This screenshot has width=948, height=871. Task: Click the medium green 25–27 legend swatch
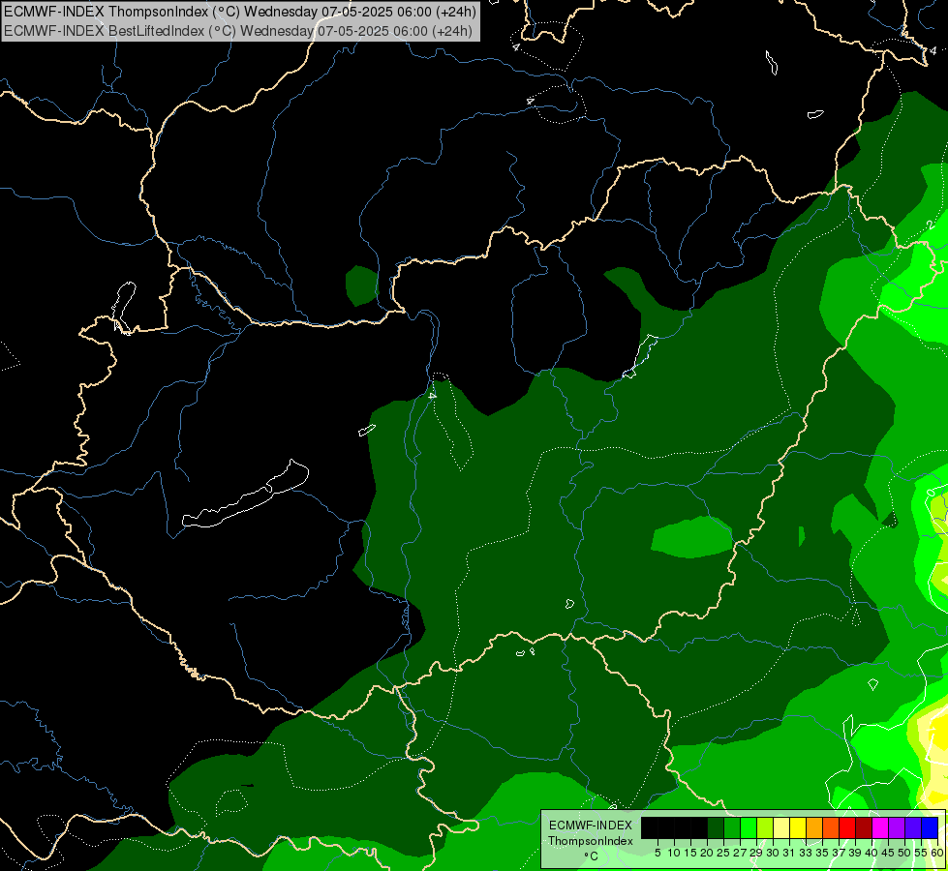pos(732,827)
